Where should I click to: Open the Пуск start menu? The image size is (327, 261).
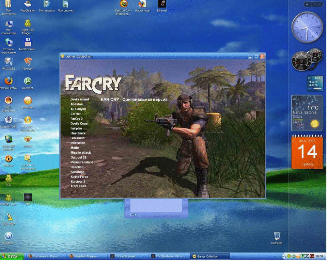click(12, 257)
